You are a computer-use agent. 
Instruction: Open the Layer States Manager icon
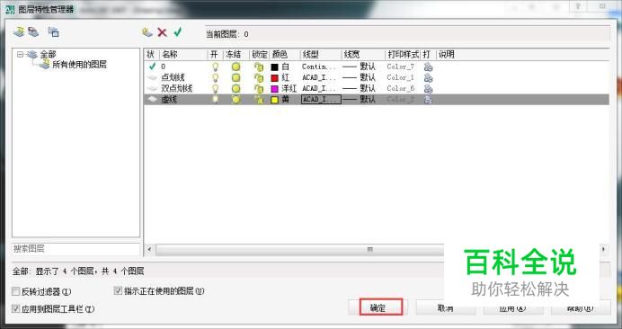pyautogui.click(x=54, y=31)
